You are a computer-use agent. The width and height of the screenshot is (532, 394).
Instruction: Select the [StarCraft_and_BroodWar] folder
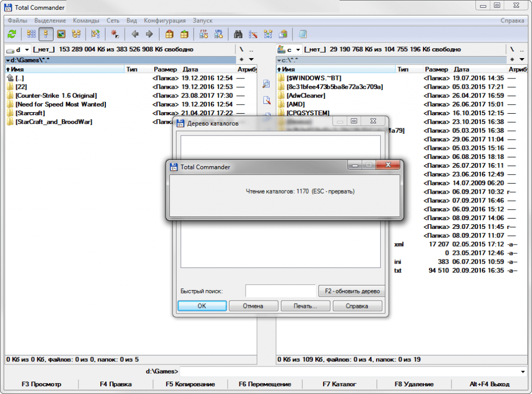54,121
